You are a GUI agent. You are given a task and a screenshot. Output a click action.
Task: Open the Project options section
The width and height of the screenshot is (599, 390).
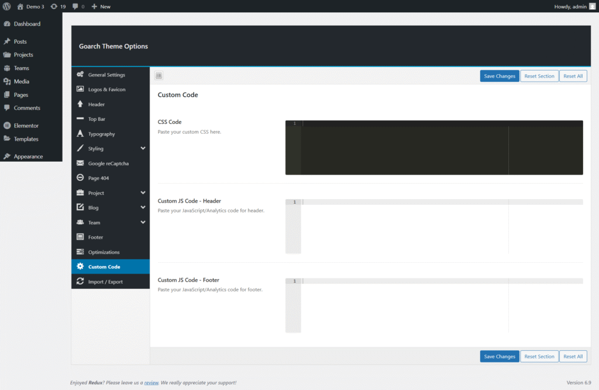[x=111, y=193]
